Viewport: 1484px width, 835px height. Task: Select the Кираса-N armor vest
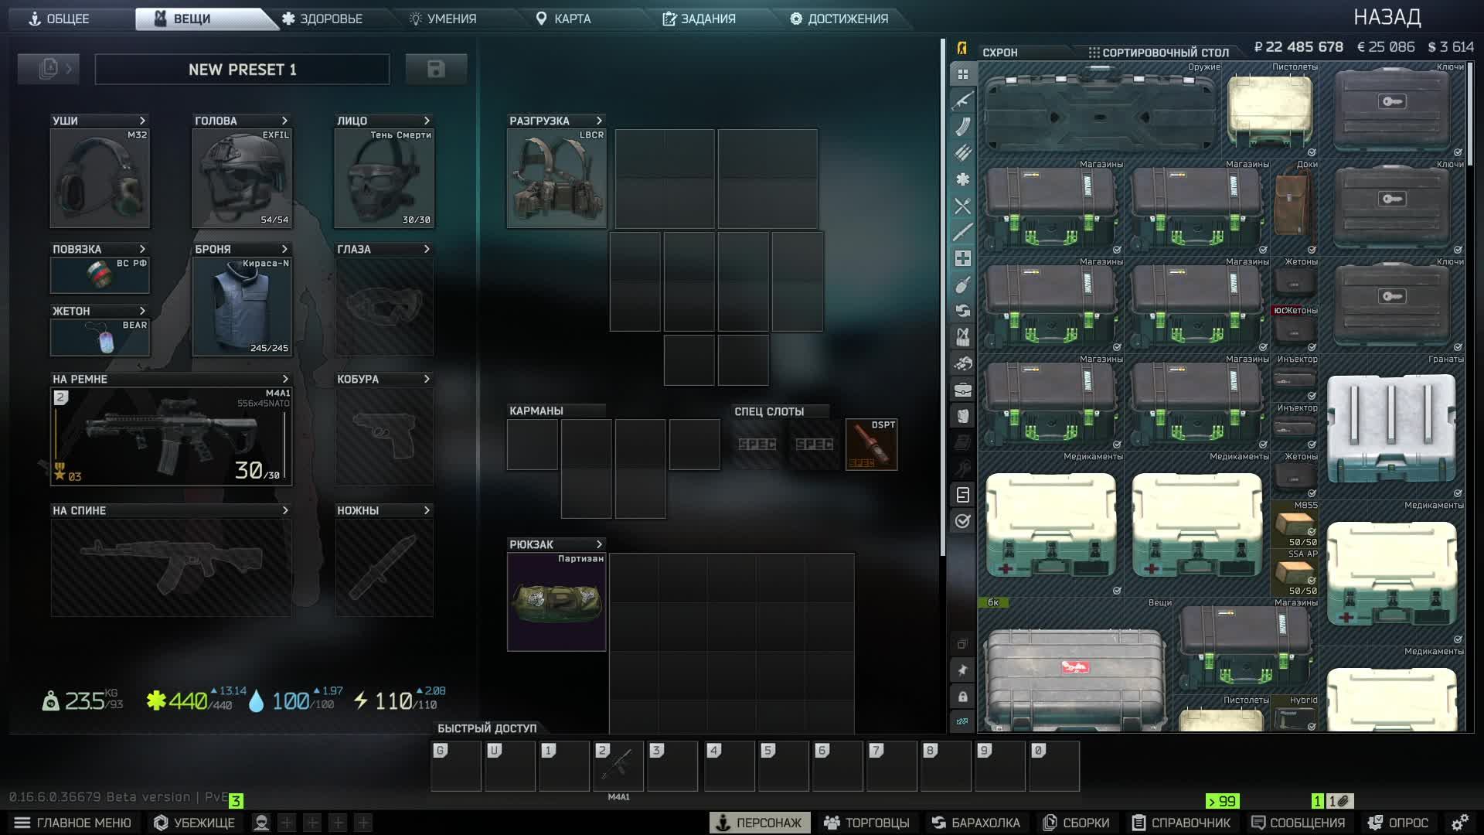click(x=243, y=307)
